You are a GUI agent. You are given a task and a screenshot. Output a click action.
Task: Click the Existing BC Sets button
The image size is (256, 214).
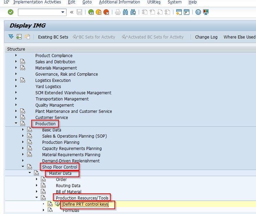[53, 37]
